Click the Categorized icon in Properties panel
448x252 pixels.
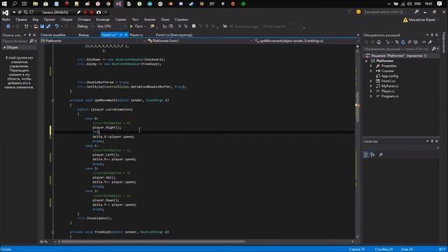(x=366, y=155)
